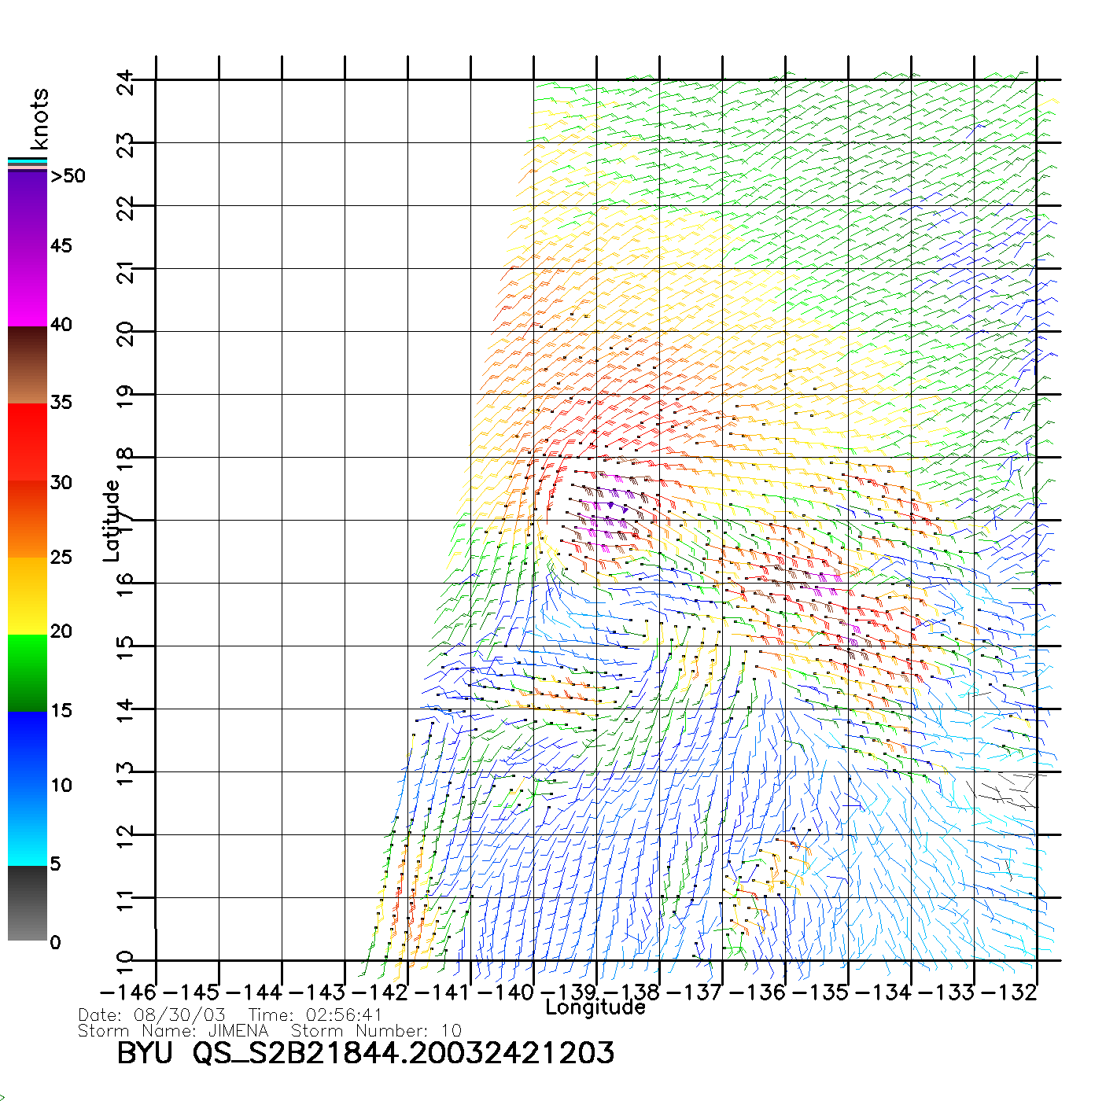This screenshot has width=1117, height=1101.
Task: Click the -140 longitude tick label
Action: click(509, 992)
